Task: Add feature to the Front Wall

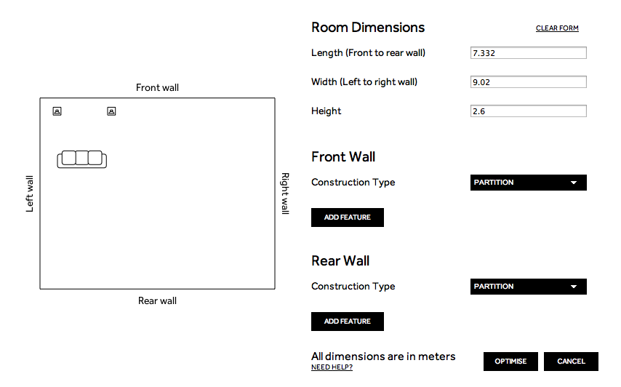Action: 348,218
